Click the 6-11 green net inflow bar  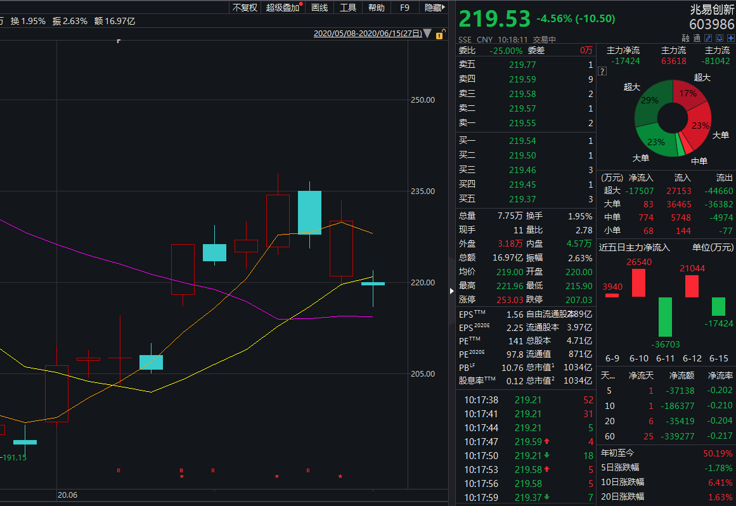[665, 317]
